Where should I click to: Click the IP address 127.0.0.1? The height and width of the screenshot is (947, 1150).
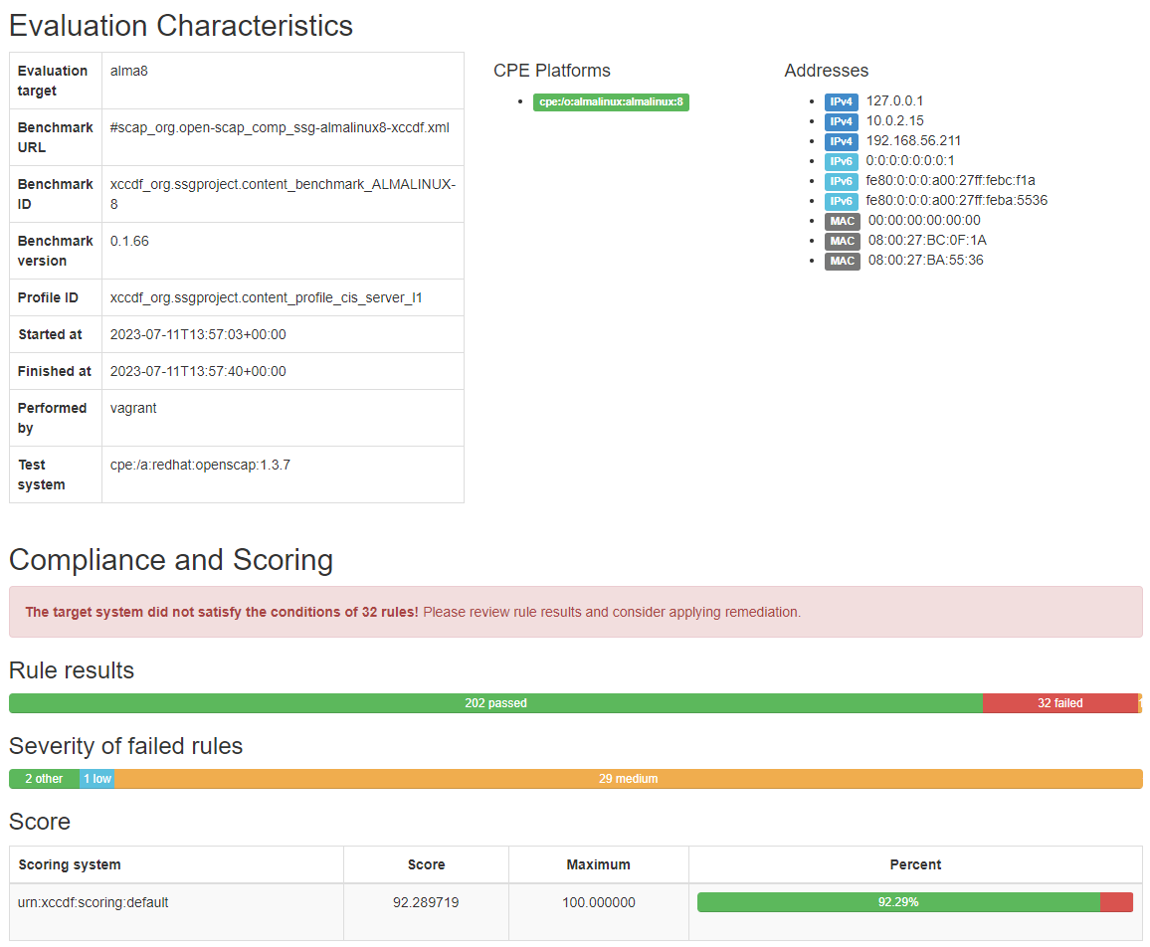pos(894,101)
